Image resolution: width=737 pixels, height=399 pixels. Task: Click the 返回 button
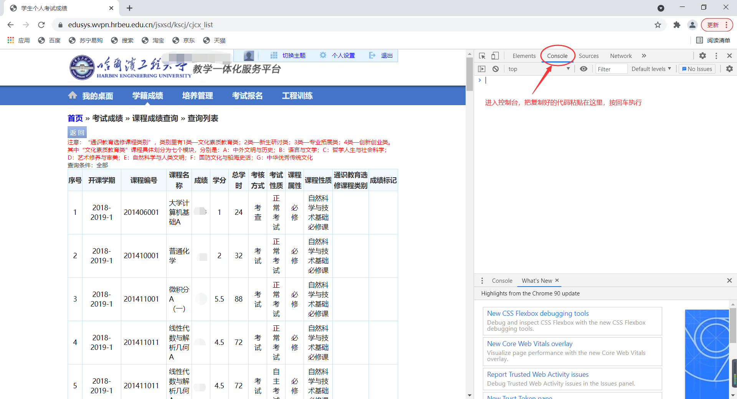pos(77,132)
